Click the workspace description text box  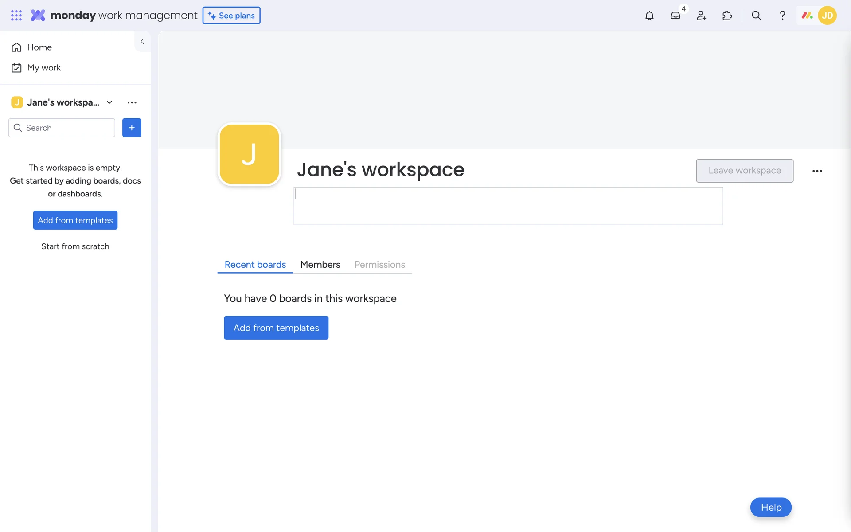pos(508,206)
